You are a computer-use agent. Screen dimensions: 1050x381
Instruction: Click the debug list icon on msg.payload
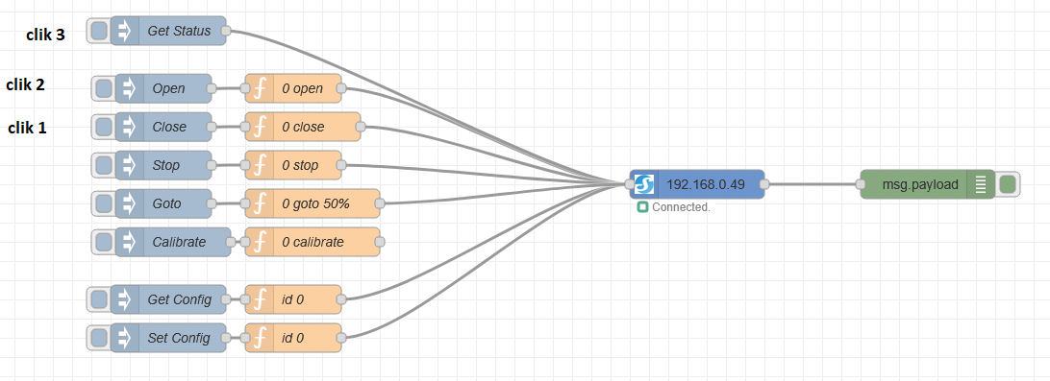(981, 184)
